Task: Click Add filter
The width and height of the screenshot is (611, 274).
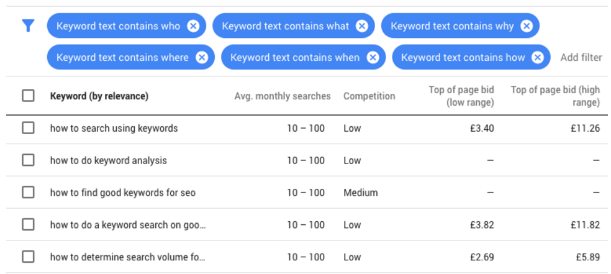Action: coord(581,57)
